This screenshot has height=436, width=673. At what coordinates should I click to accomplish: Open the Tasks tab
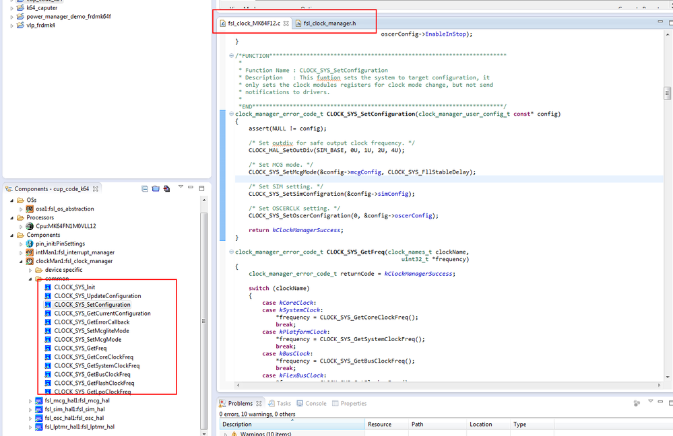[x=280, y=404]
